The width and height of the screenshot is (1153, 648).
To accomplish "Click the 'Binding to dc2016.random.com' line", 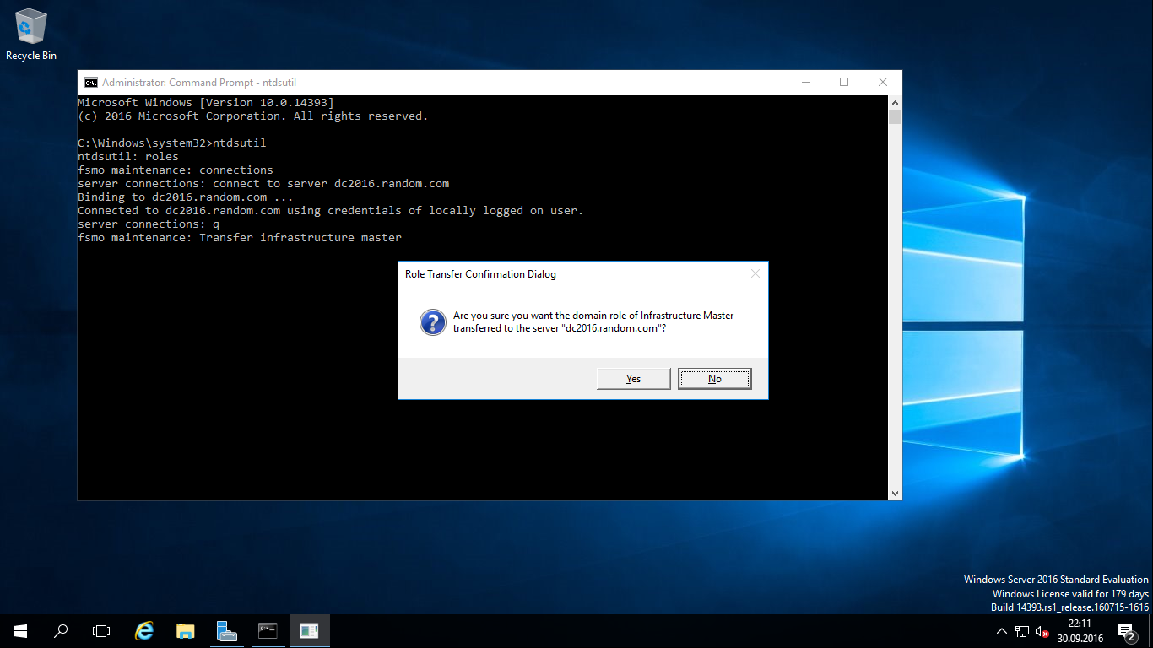I will pyautogui.click(x=186, y=197).
